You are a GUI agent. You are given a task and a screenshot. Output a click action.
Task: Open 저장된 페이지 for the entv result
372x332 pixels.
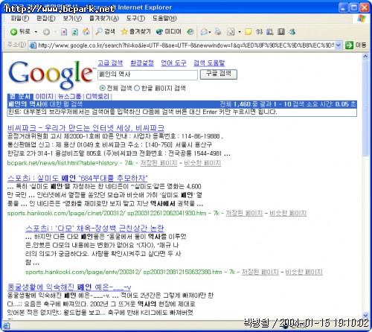(x=260, y=272)
